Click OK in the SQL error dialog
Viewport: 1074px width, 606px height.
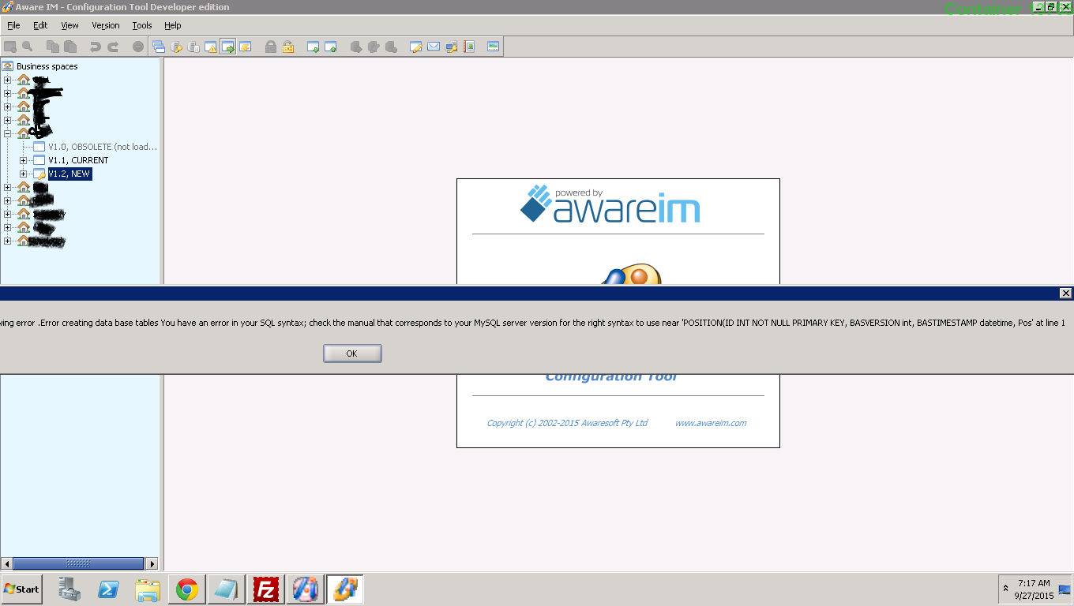point(352,353)
